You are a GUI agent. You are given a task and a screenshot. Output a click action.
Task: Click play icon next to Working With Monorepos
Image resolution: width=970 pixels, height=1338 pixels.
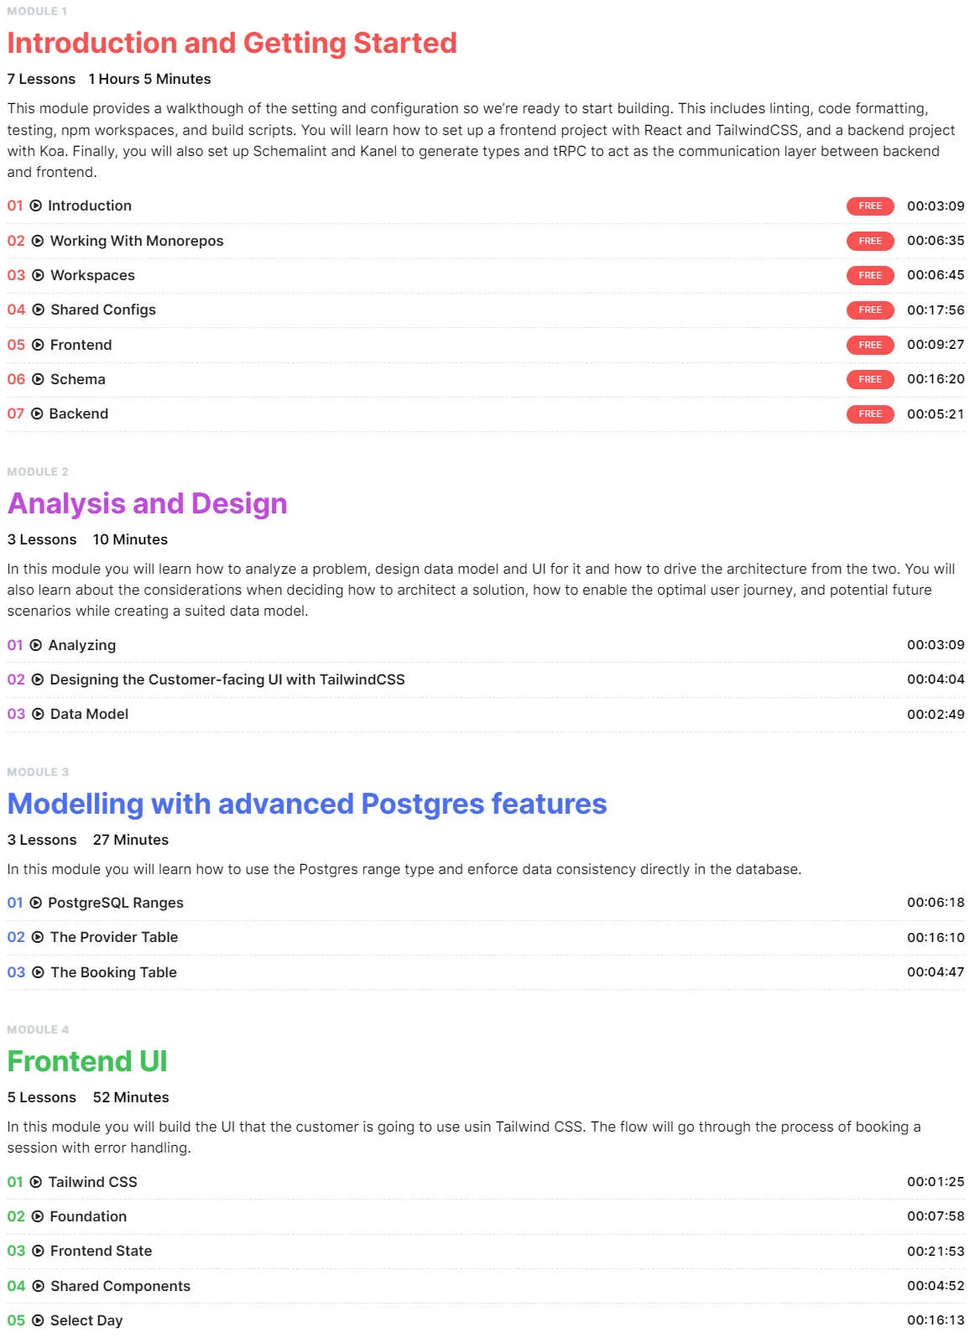pos(38,241)
